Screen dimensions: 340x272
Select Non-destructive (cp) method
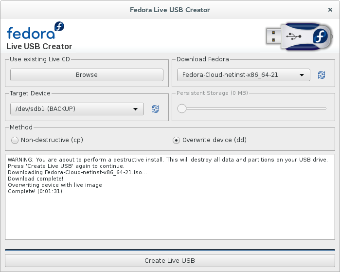click(47, 140)
